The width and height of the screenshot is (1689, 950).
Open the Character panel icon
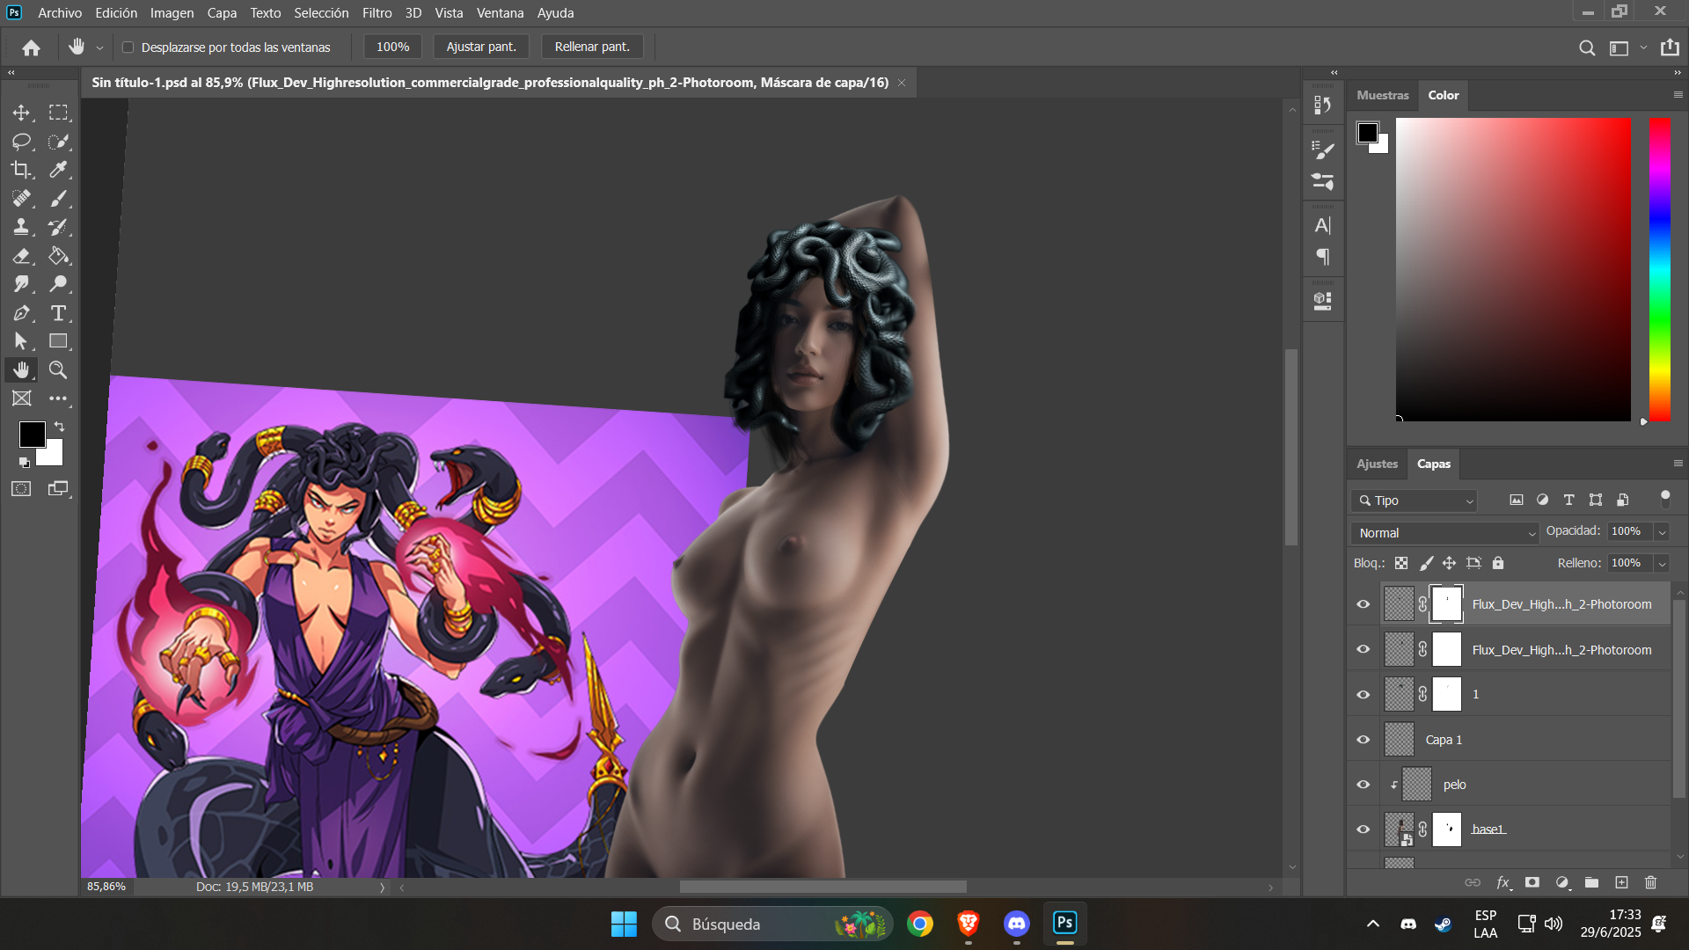[x=1322, y=226]
